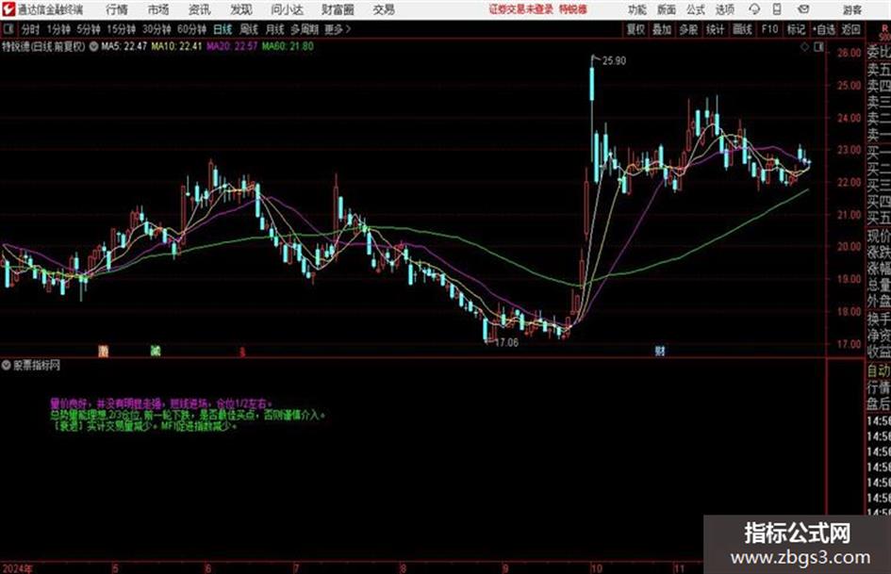Click the 返回 button
891x574 pixels.
[850, 29]
